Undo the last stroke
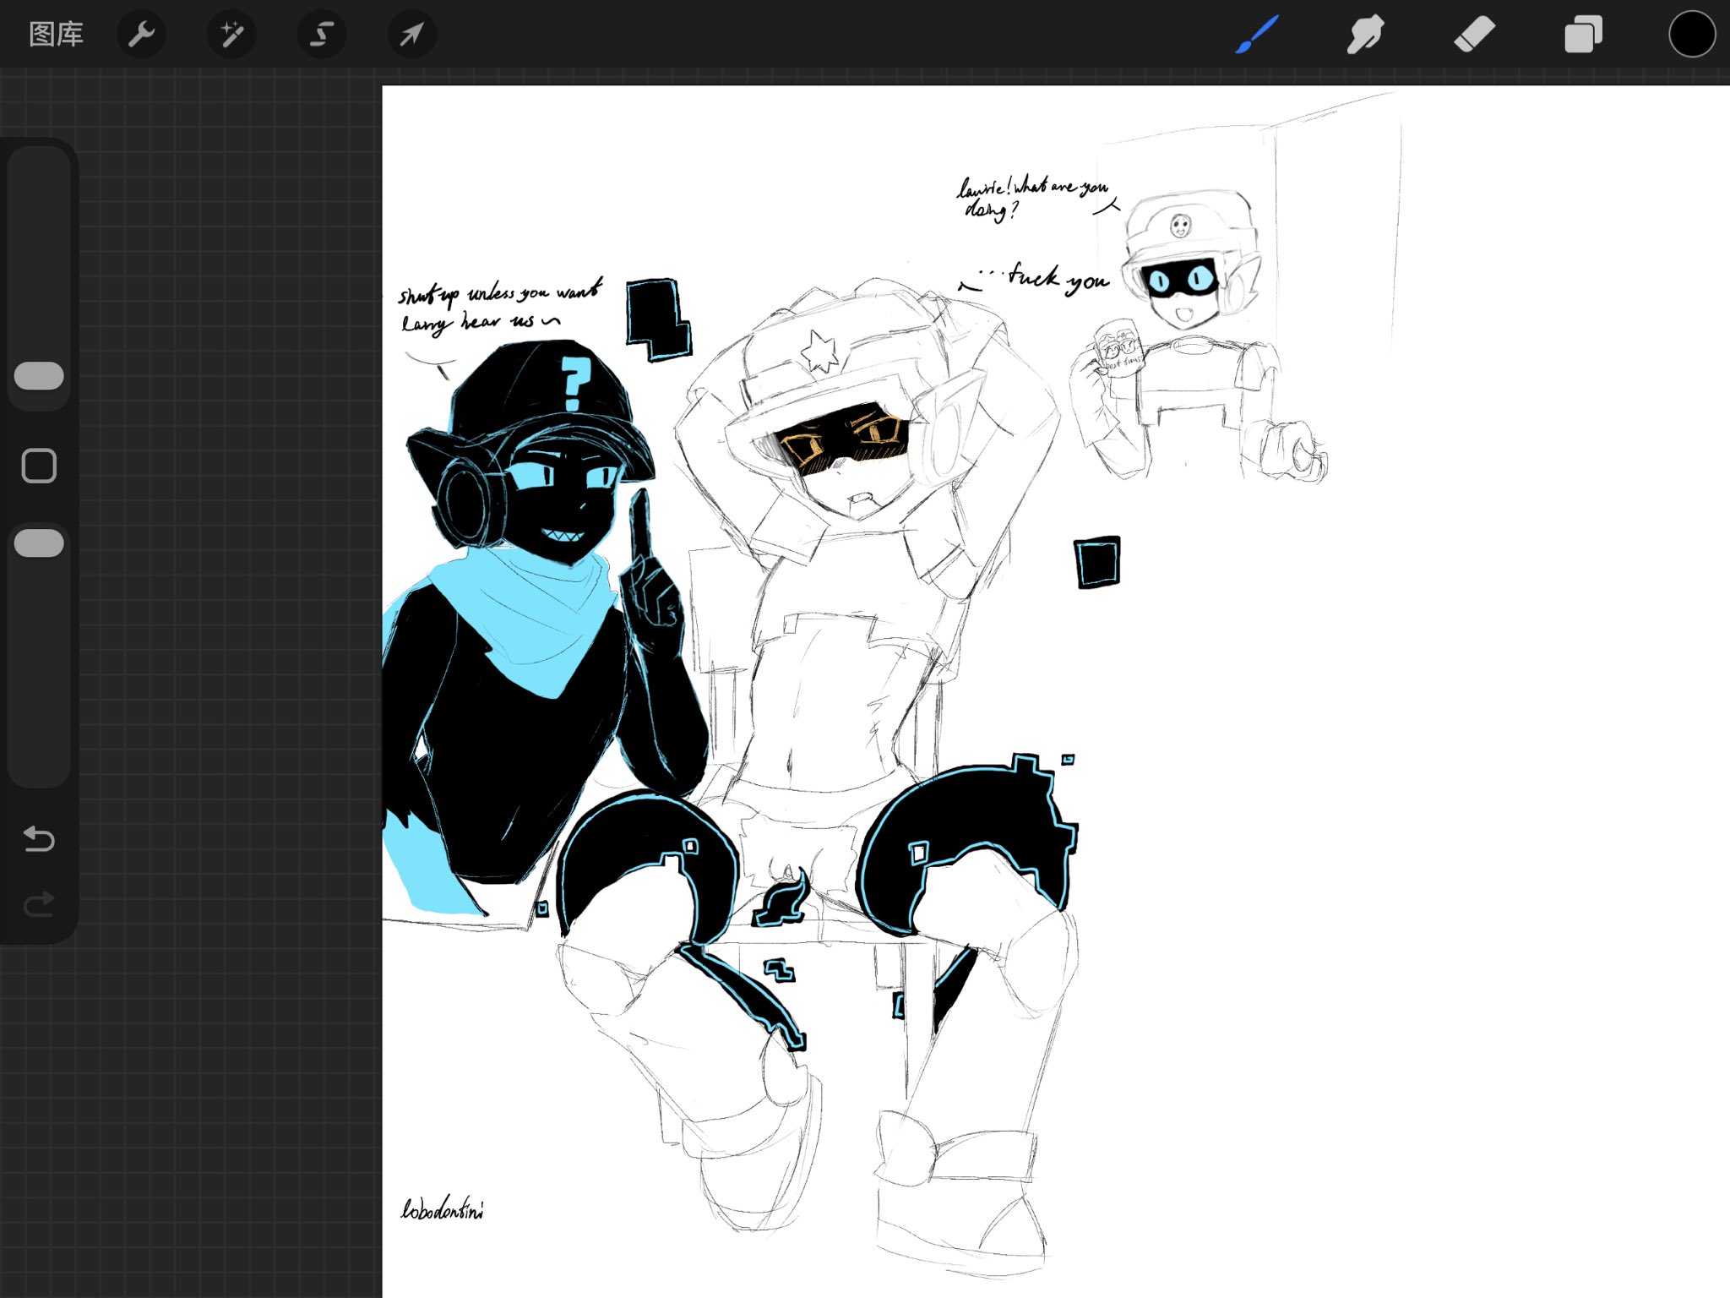The image size is (1730, 1298). tap(39, 839)
